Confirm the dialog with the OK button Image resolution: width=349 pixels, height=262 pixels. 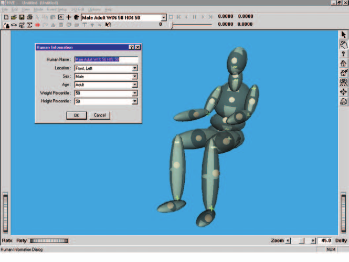point(76,116)
